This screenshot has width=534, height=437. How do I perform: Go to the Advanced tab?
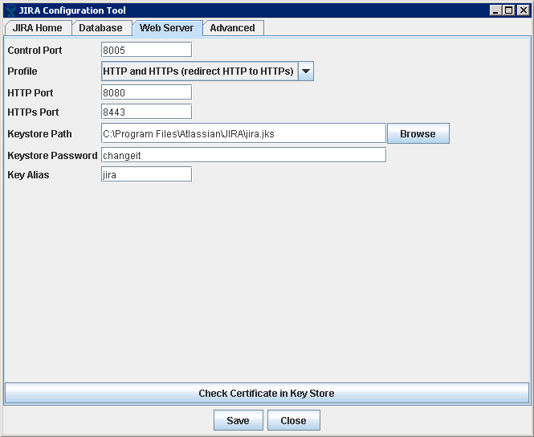click(232, 28)
